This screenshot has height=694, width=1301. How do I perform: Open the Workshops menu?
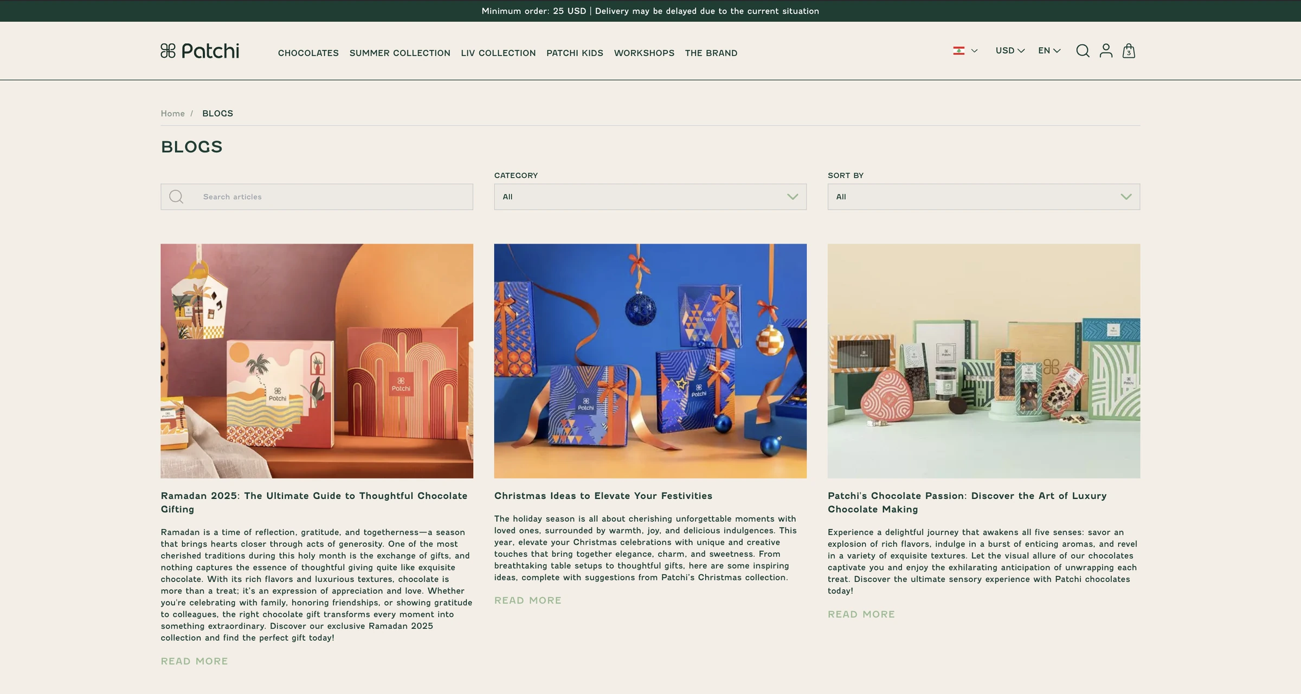pyautogui.click(x=644, y=53)
